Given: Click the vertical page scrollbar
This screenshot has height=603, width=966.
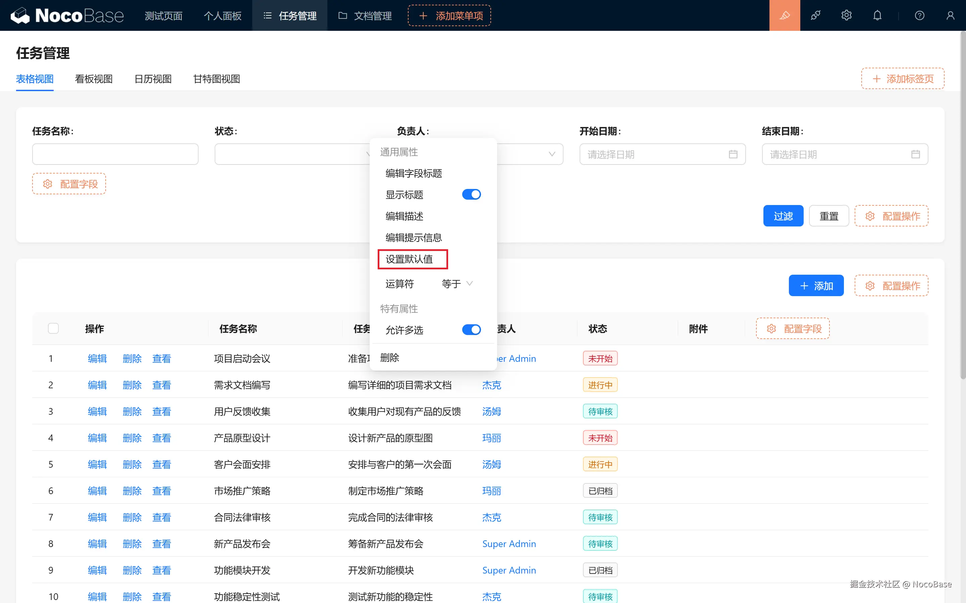Looking at the screenshot, I should (x=962, y=199).
